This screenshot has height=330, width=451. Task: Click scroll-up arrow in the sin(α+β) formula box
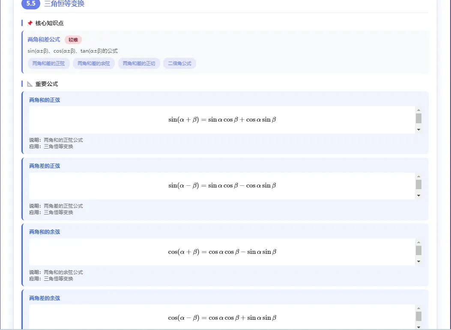[x=418, y=110]
